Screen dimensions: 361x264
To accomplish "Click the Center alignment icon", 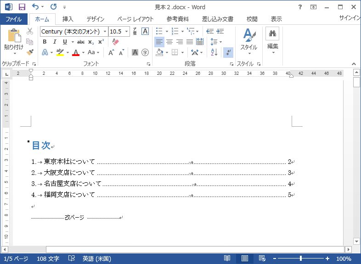I will point(169,42).
